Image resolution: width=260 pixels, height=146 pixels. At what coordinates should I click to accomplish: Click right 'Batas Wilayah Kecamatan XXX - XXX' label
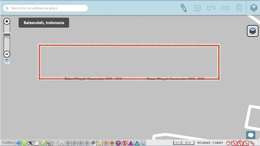coord(176,79)
